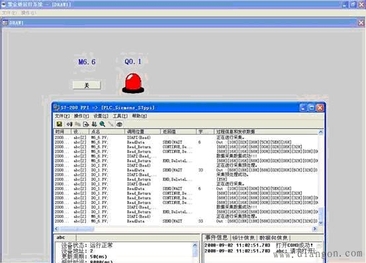Click log list scroll down arrow

click(x=321, y=223)
